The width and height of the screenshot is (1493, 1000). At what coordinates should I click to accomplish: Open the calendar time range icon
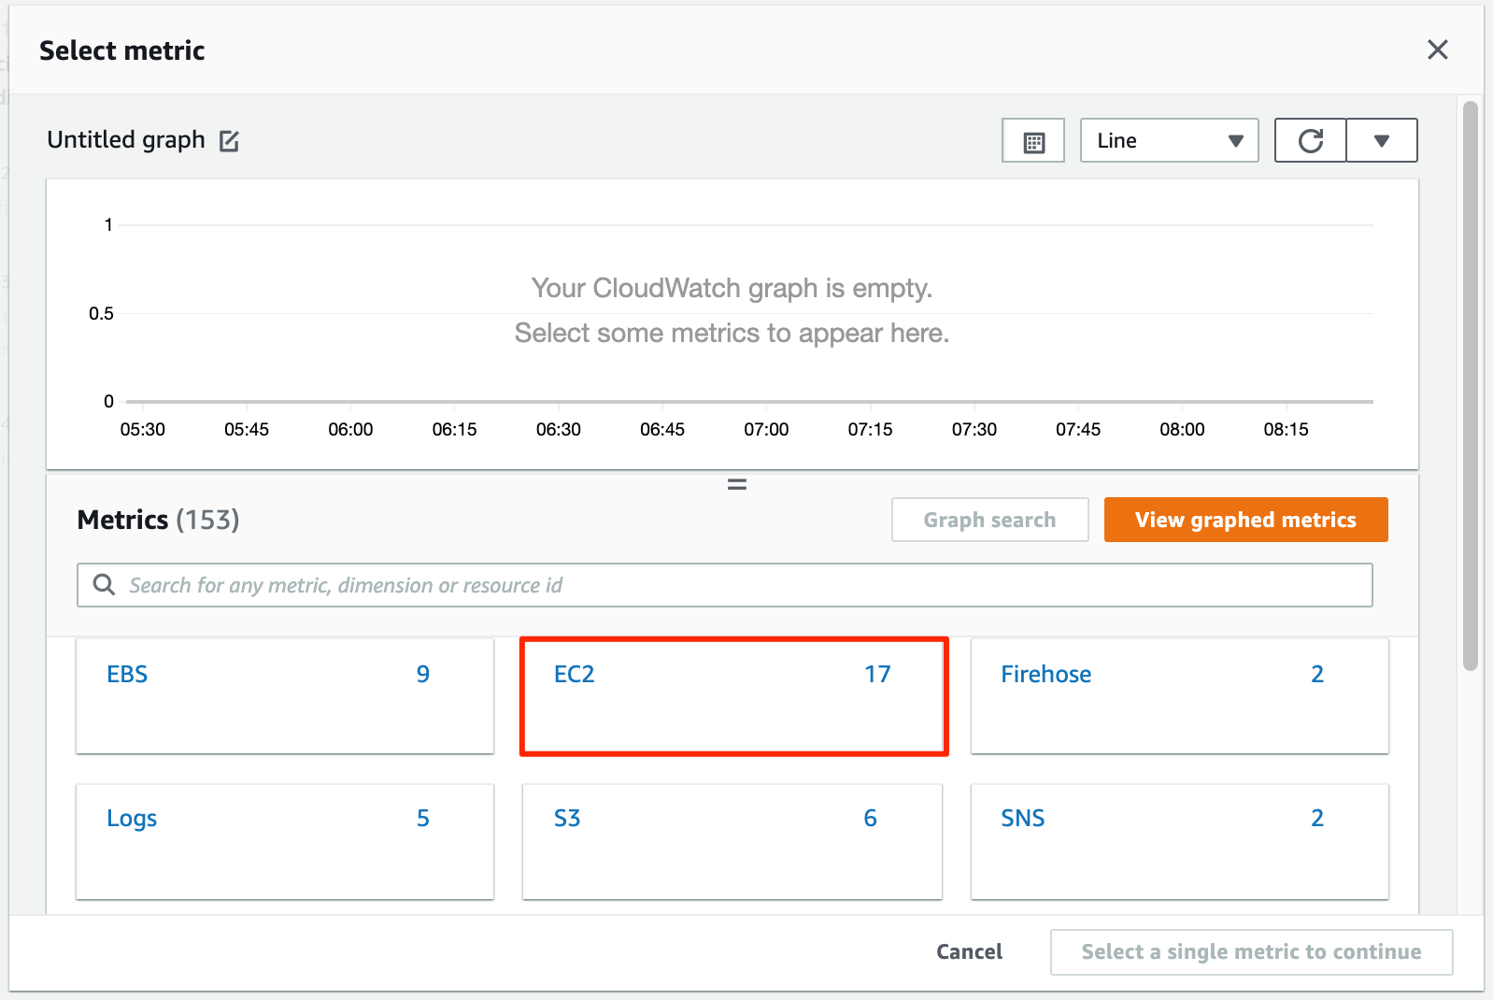point(1033,141)
